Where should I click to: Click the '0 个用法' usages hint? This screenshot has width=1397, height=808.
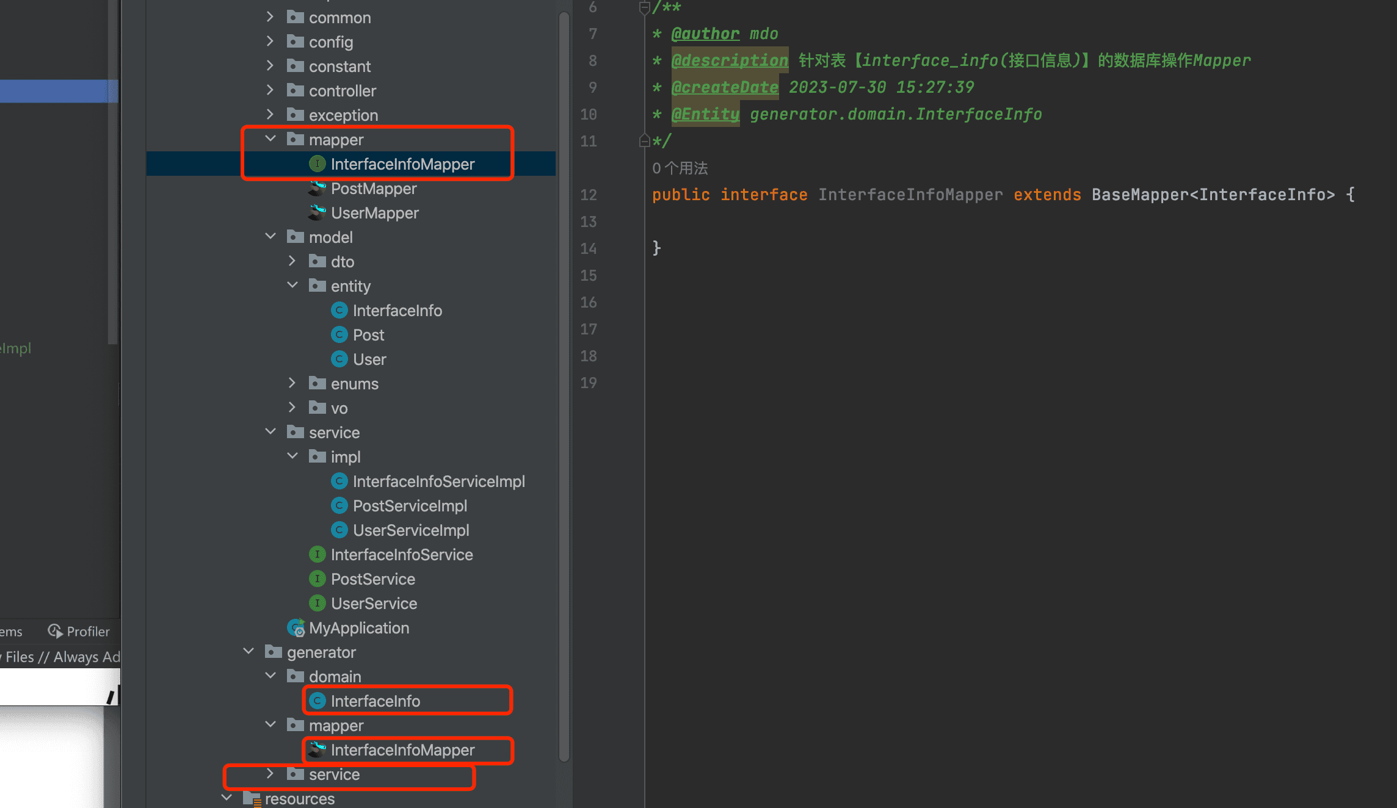tap(680, 168)
